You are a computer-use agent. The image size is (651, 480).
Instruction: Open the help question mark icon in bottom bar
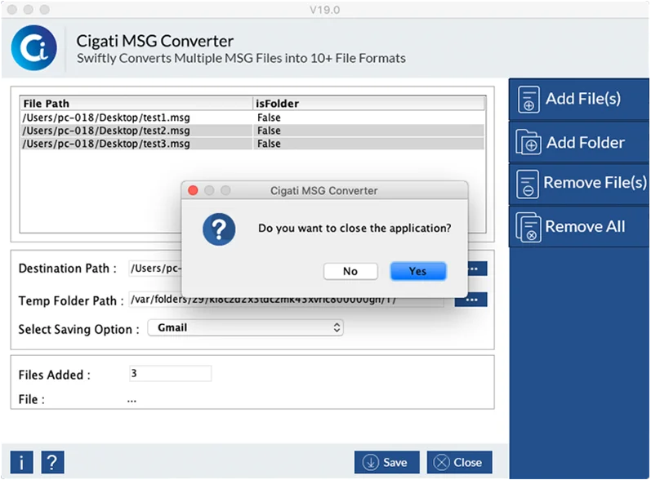point(53,462)
